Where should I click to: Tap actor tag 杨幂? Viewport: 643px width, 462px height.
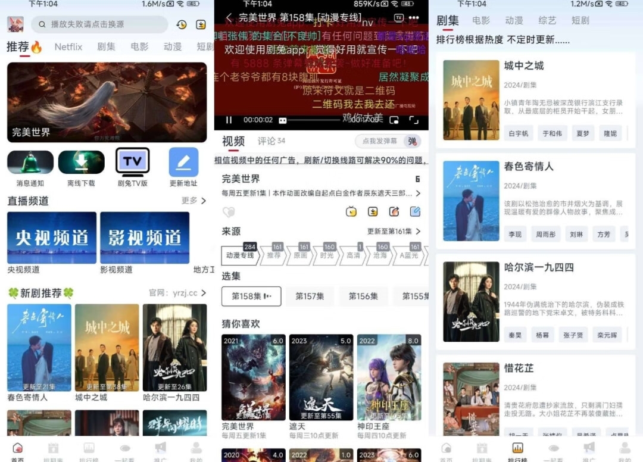coord(542,335)
